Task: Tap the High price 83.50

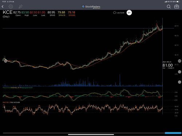Action: point(25,12)
